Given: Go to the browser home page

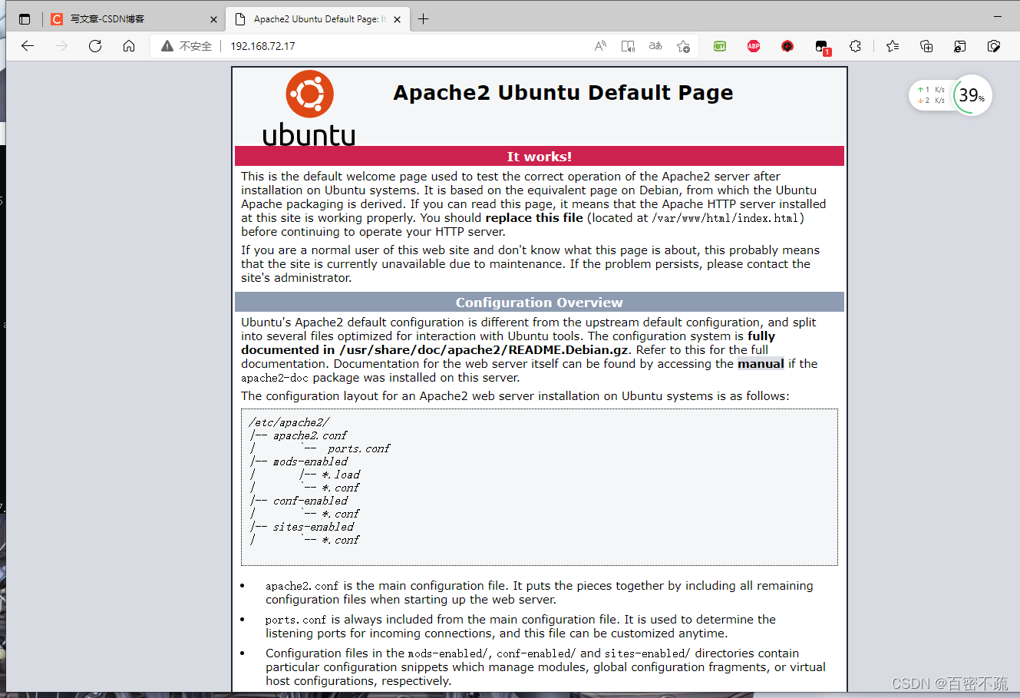Looking at the screenshot, I should [129, 46].
